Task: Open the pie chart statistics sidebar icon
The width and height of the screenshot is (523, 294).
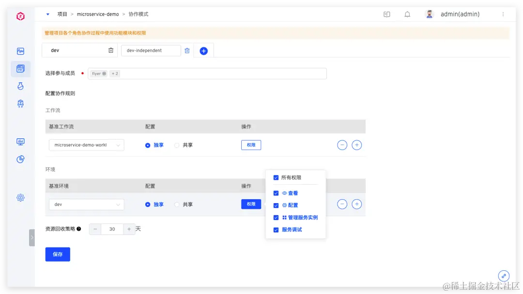Action: click(x=20, y=159)
